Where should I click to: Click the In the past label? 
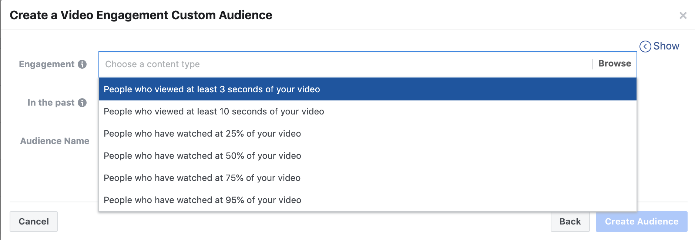coord(51,103)
